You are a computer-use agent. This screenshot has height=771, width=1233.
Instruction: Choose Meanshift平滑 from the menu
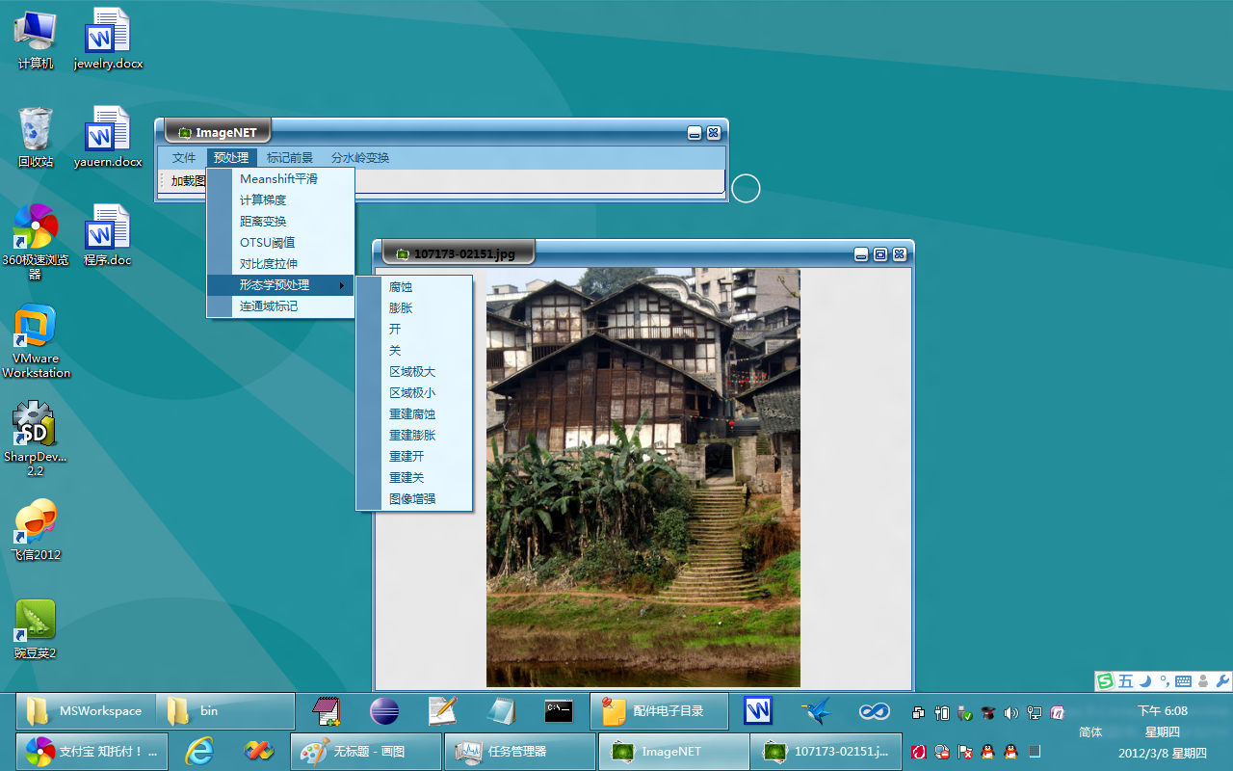pos(280,179)
